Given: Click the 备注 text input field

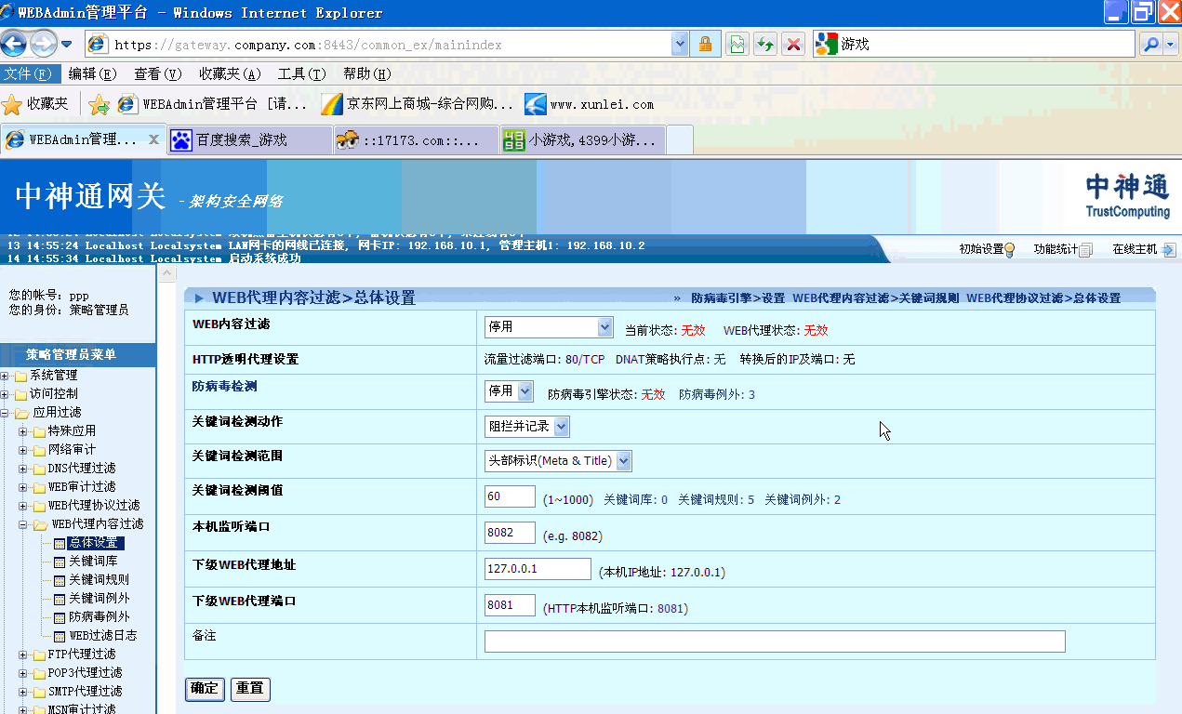Looking at the screenshot, I should click(x=774, y=641).
